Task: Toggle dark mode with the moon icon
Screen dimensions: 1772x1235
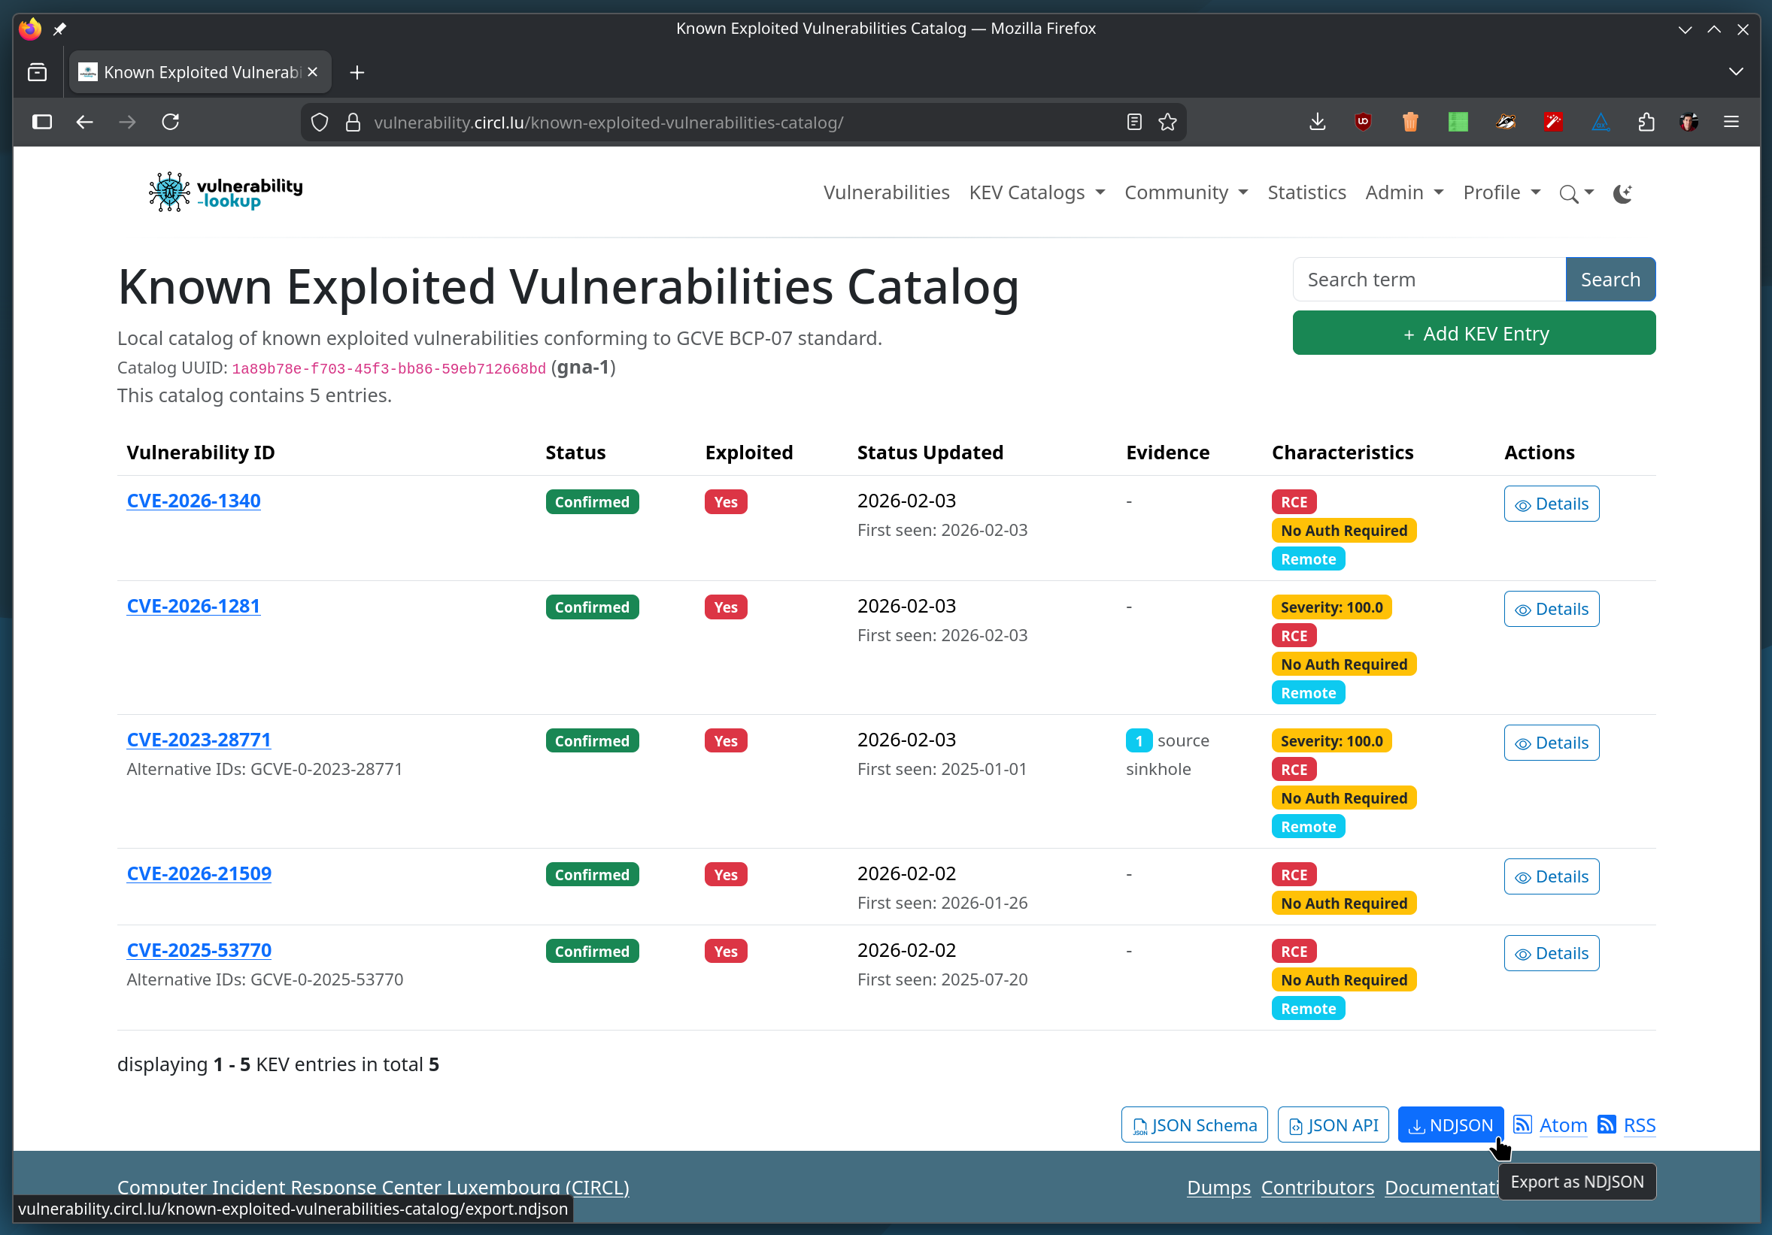Action: (1622, 194)
